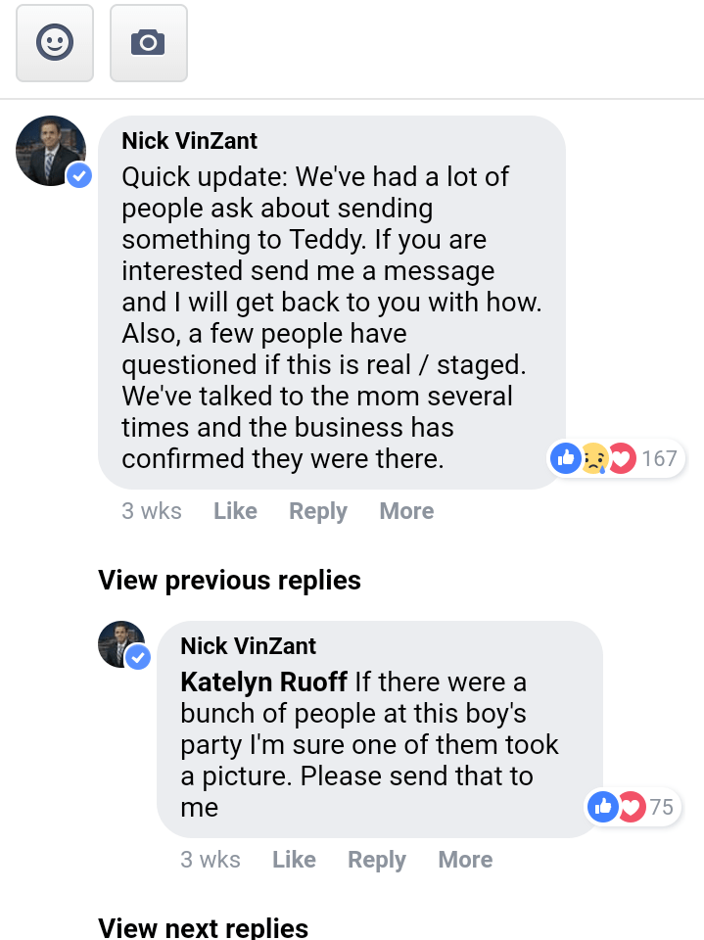The width and height of the screenshot is (704, 940).
Task: Expand View previous replies
Action: 229,580
